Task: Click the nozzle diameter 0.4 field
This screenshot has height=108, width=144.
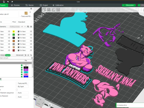Action: click(5, 22)
